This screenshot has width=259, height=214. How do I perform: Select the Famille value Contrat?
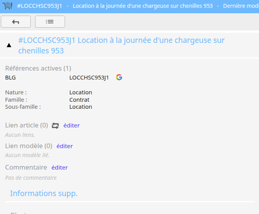click(x=79, y=100)
